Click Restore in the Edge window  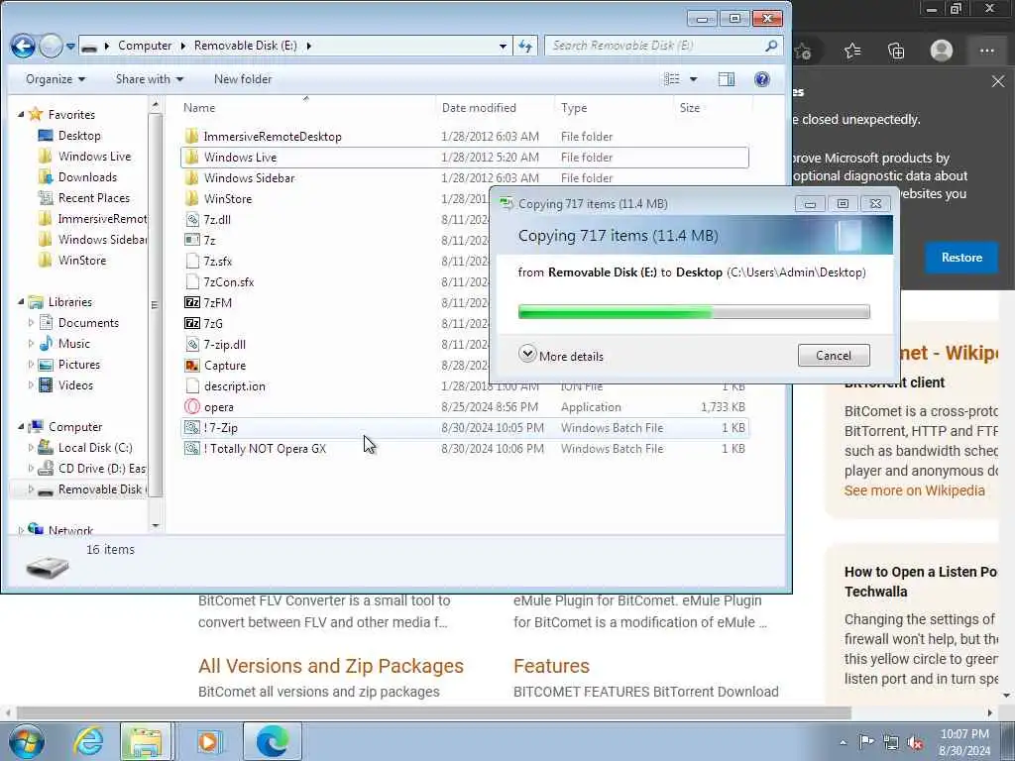click(961, 258)
